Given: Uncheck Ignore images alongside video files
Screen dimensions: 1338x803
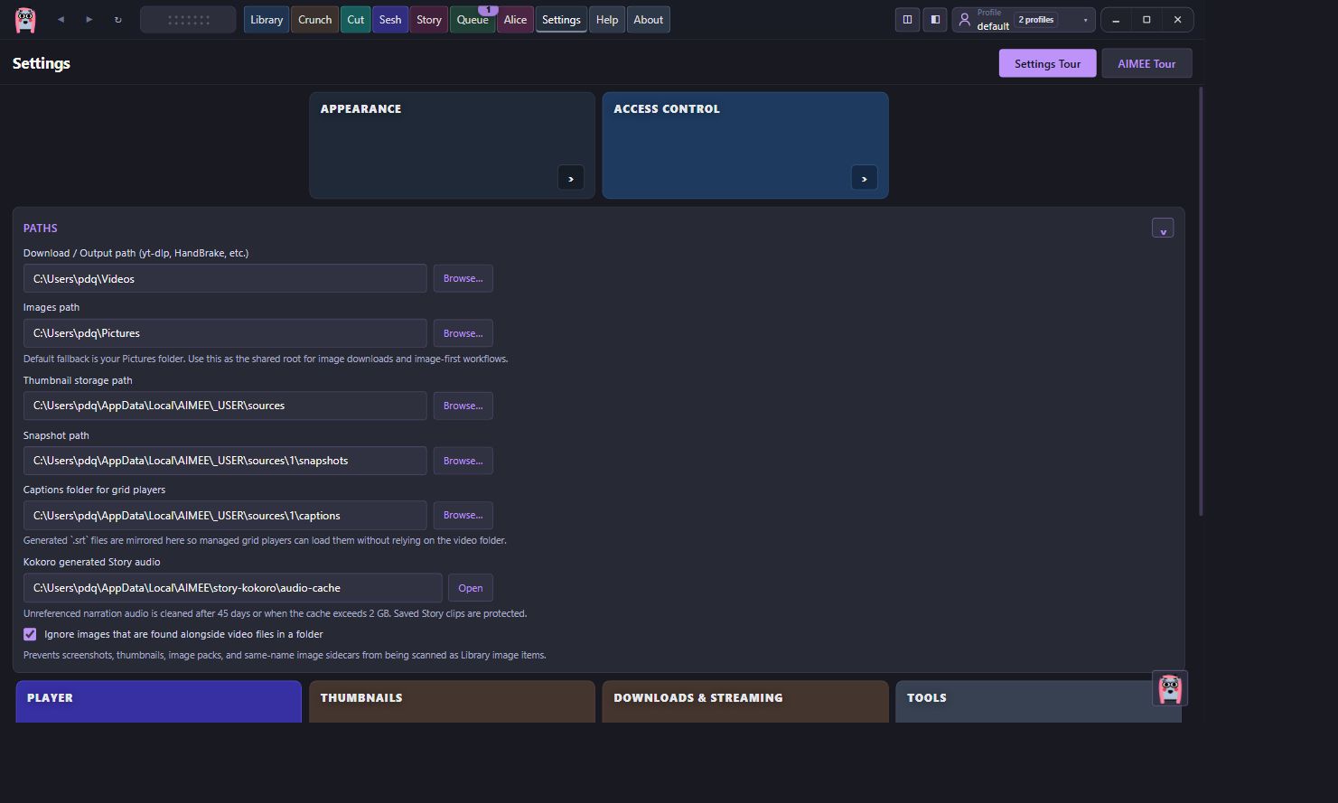Looking at the screenshot, I should point(30,634).
